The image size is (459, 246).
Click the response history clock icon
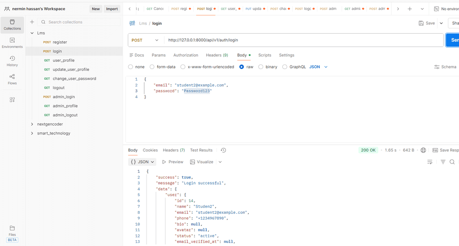[x=223, y=150]
